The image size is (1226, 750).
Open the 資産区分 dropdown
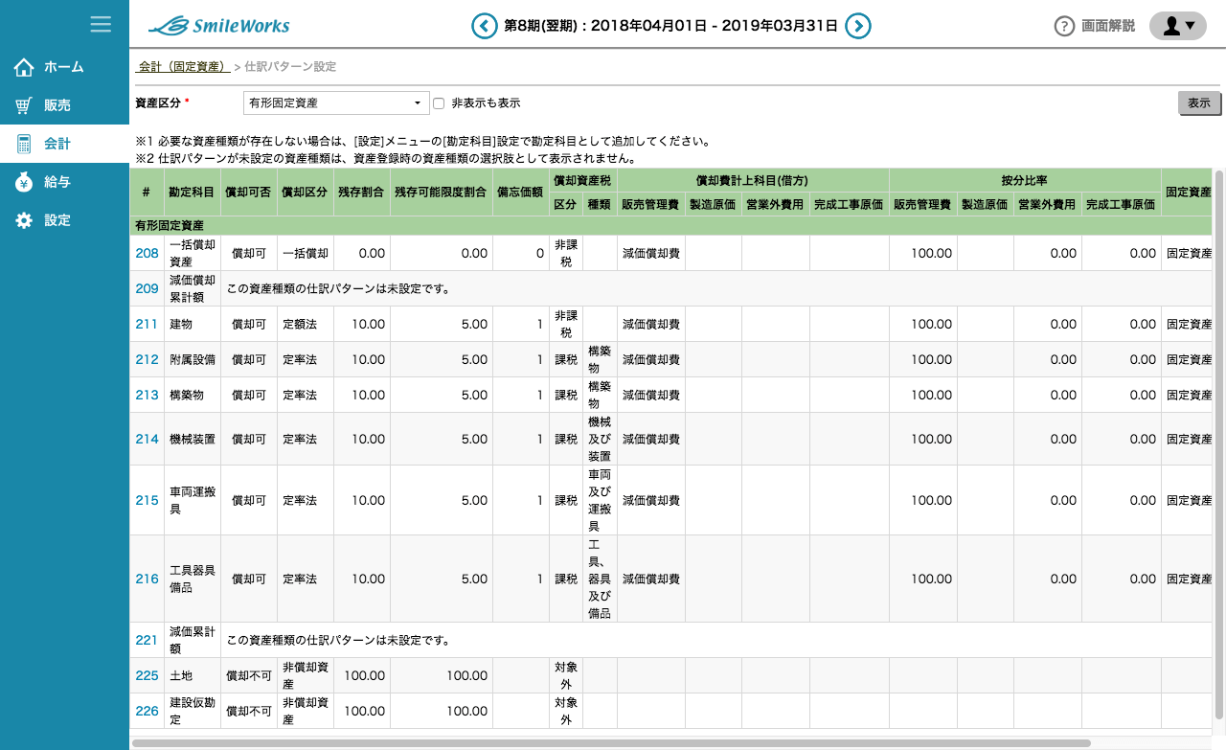336,102
